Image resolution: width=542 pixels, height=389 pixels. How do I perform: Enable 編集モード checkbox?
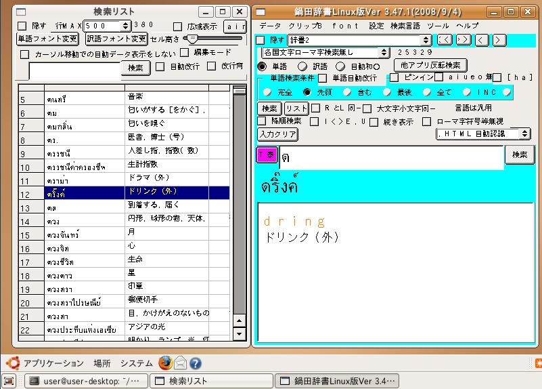click(184, 52)
